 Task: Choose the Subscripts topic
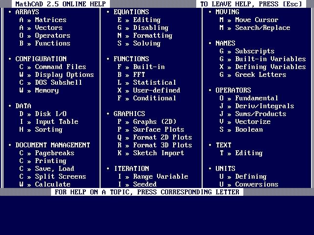click(255, 51)
